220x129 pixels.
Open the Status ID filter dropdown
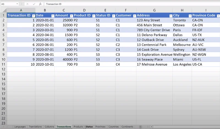tap(114, 16)
